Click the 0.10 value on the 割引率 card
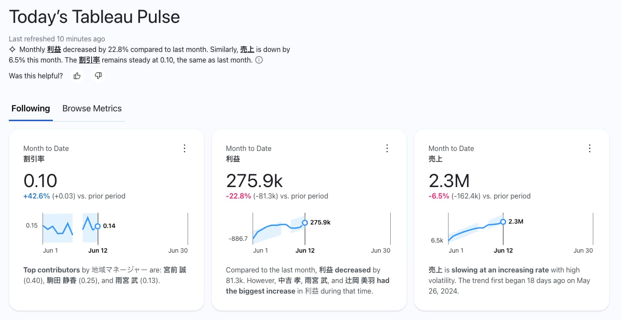 tap(40, 180)
